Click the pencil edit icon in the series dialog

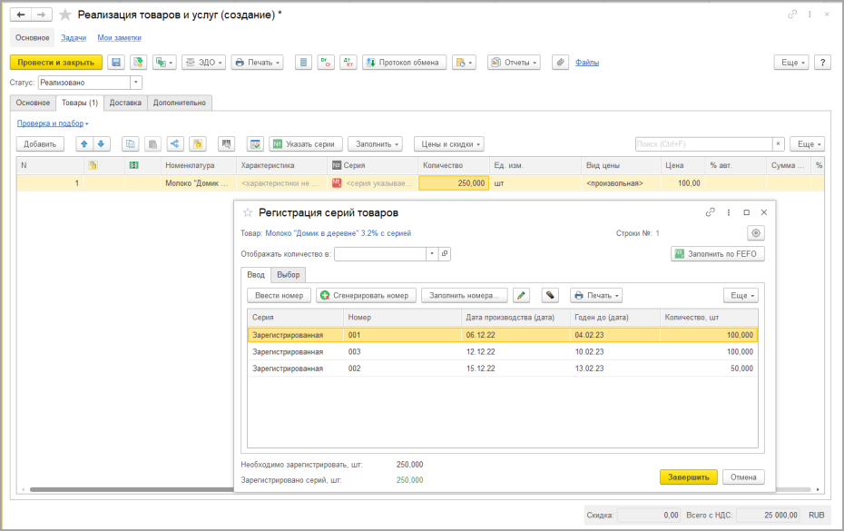pos(521,295)
